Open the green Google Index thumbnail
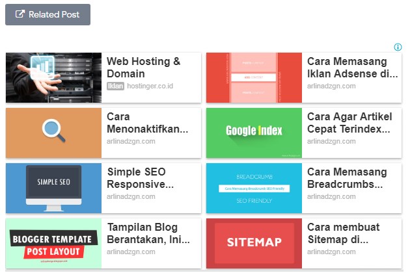Image resolution: width=410 pixels, height=273 pixels. [x=254, y=133]
